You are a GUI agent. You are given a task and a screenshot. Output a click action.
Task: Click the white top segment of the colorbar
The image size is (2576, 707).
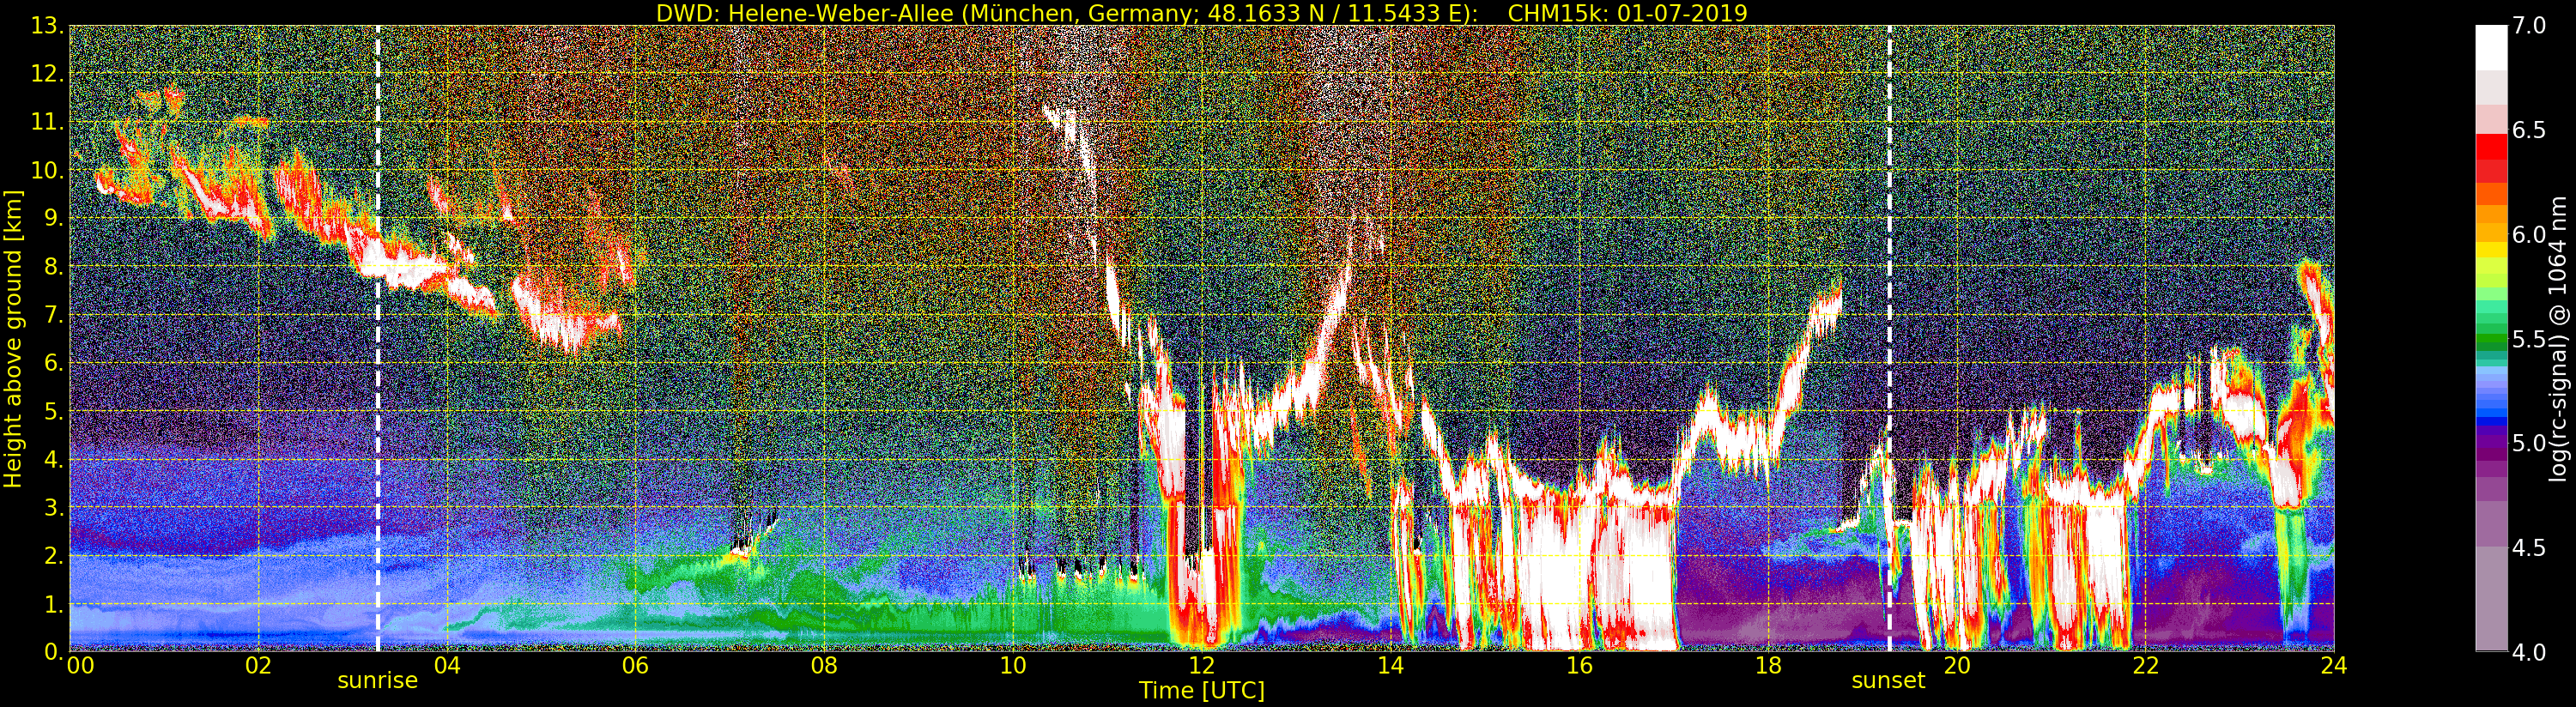click(x=2491, y=47)
